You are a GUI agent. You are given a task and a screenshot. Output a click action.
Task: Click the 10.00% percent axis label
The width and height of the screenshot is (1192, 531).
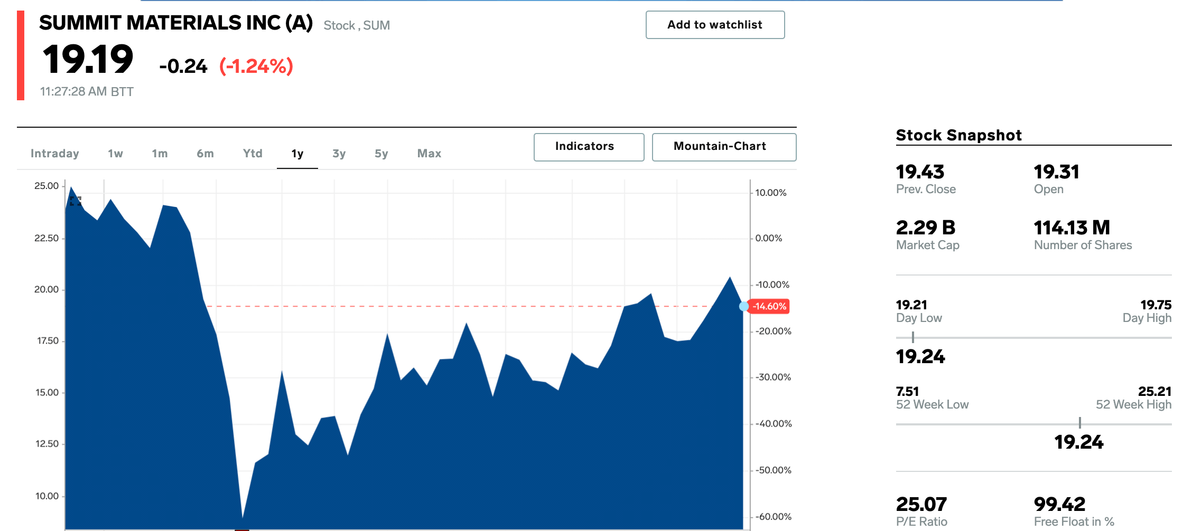pyautogui.click(x=771, y=193)
